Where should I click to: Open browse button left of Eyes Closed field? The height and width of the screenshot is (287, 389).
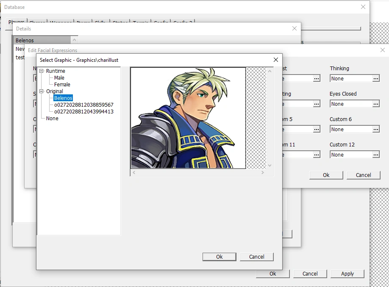316,104
